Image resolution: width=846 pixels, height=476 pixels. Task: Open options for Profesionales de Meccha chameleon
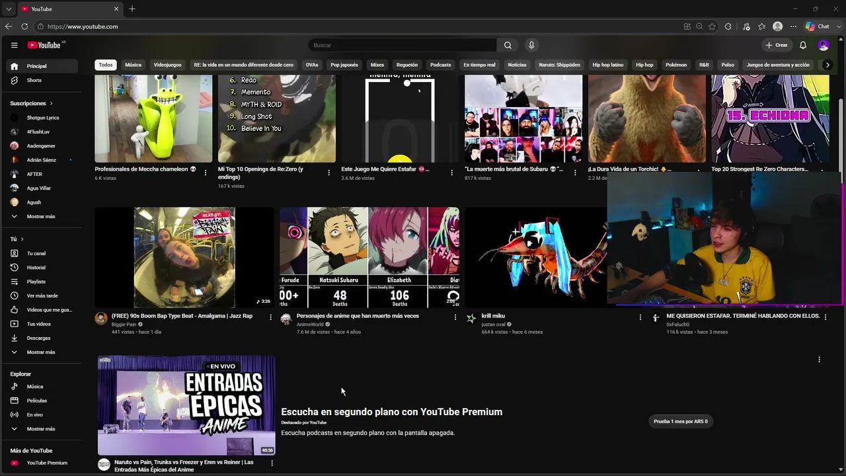point(206,173)
